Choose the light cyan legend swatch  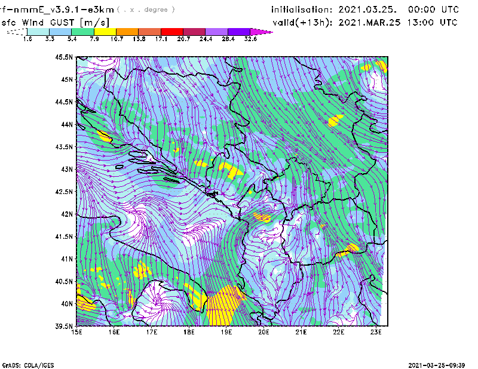(38, 32)
